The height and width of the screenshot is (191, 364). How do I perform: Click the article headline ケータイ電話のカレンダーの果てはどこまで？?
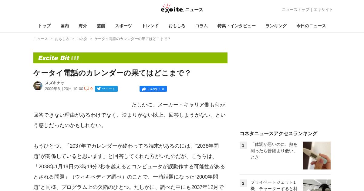[x=112, y=73]
